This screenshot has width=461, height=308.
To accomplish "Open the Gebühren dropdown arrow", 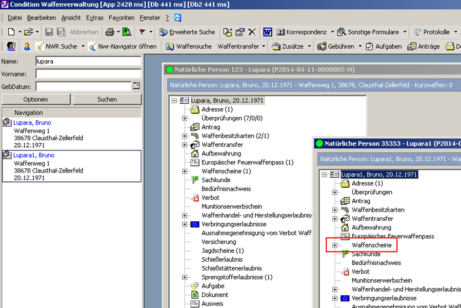I will click(x=360, y=46).
